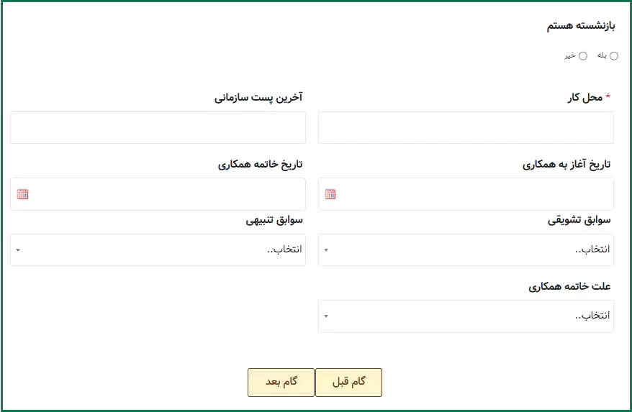Click the arrow icon of علت خاتمه همکاری
The image size is (632, 412).
tap(325, 316)
